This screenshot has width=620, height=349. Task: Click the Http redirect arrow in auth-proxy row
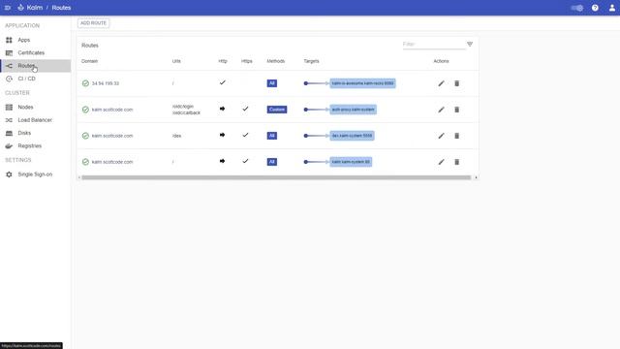(x=222, y=109)
